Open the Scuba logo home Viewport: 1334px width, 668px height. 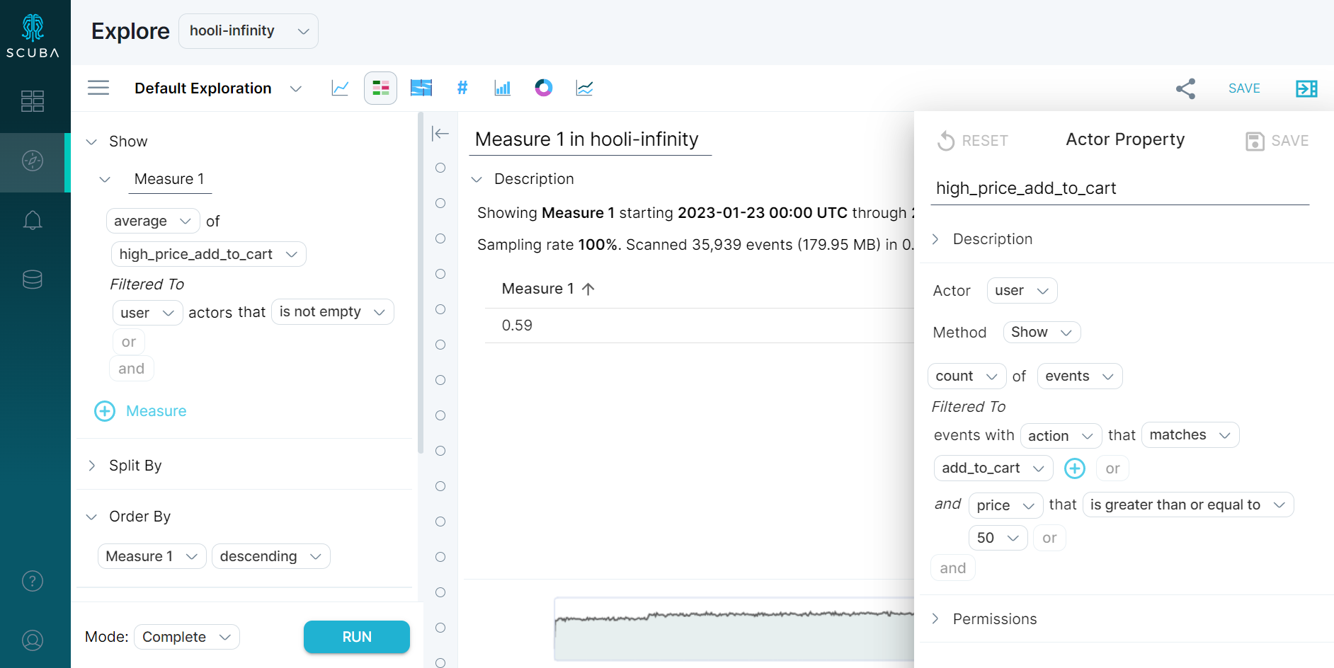pyautogui.click(x=33, y=35)
